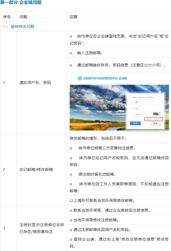Viewport: 171px width, 251px height.
Task: Click the line 以上情形可联系当地环保局修改邮箱。
Action: pos(102,200)
